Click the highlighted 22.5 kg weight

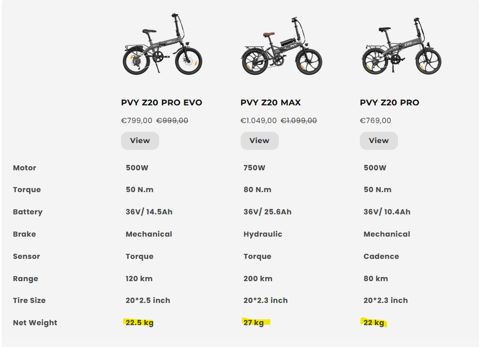click(x=140, y=322)
